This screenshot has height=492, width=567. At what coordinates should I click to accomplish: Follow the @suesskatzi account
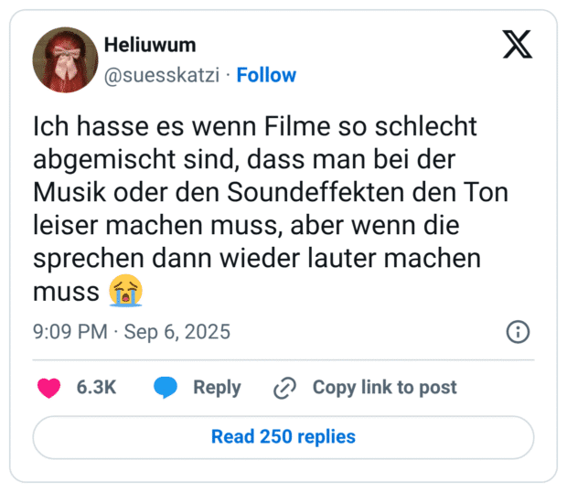point(266,75)
